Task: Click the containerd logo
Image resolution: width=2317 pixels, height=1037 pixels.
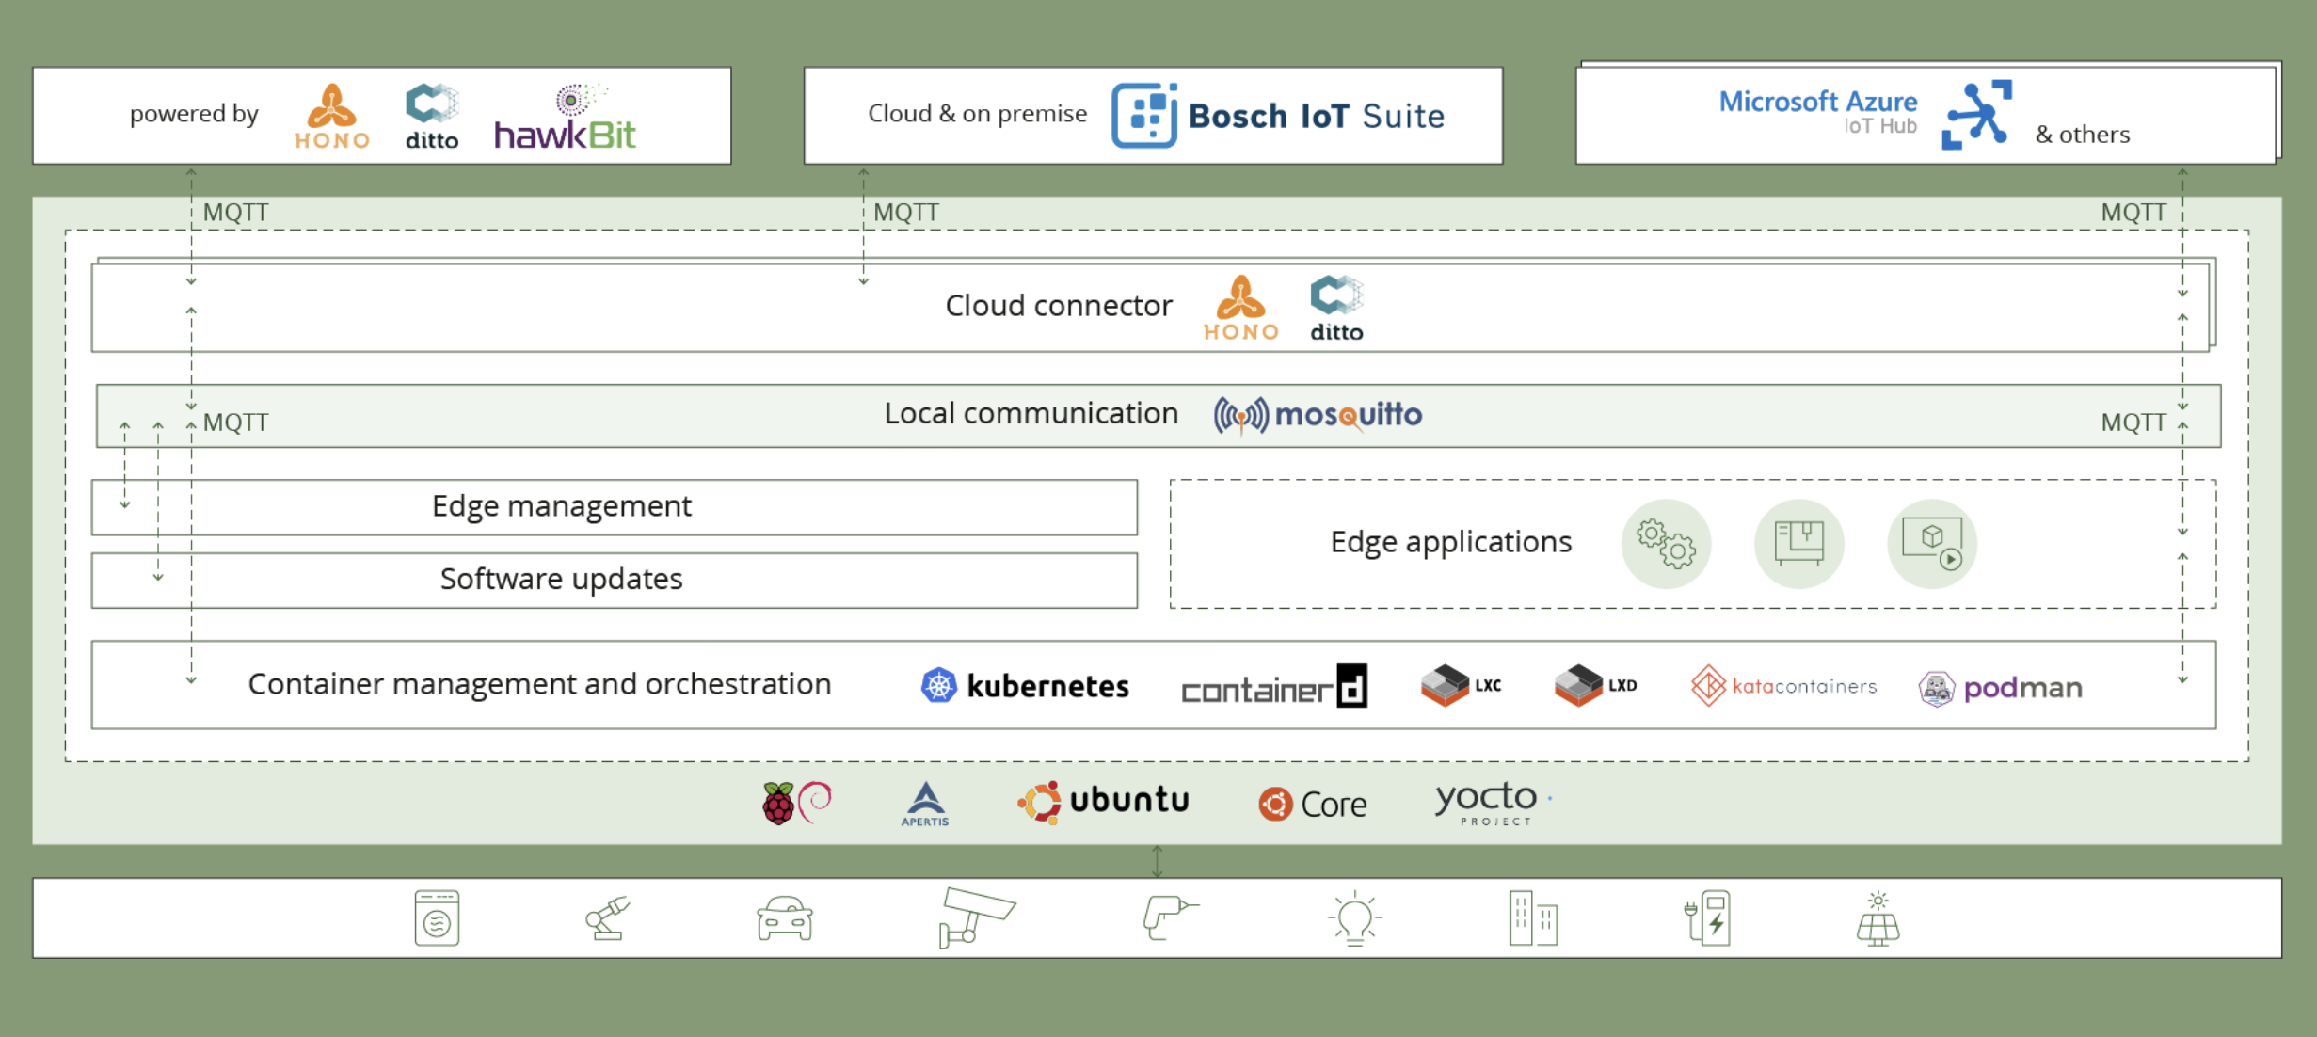Action: pos(1274,687)
